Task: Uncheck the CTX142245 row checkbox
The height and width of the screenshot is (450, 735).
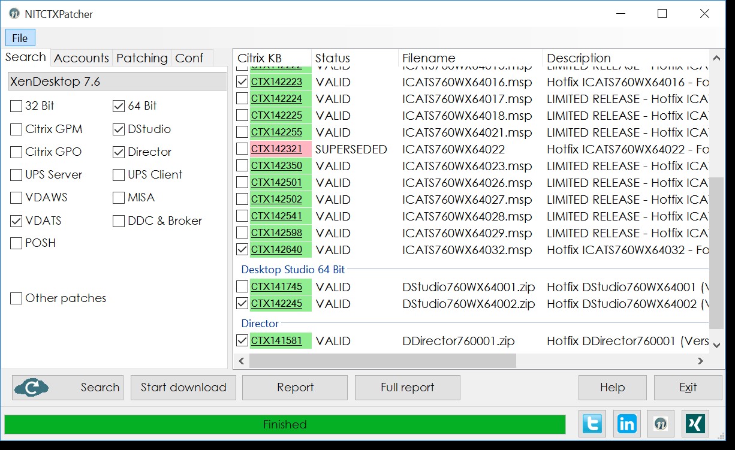Action: coord(242,304)
